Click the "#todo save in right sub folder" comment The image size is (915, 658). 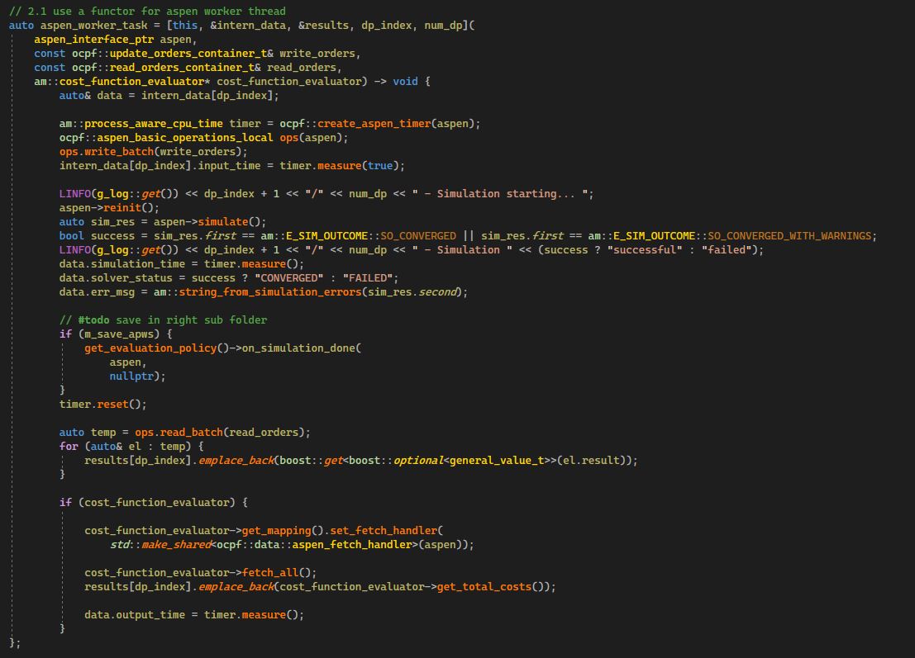click(163, 320)
